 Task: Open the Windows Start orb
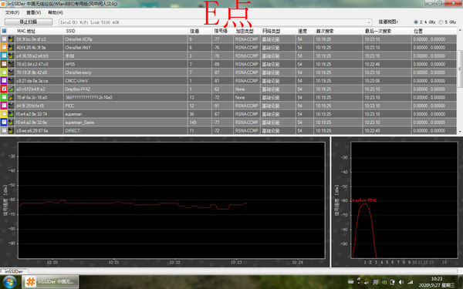10,282
